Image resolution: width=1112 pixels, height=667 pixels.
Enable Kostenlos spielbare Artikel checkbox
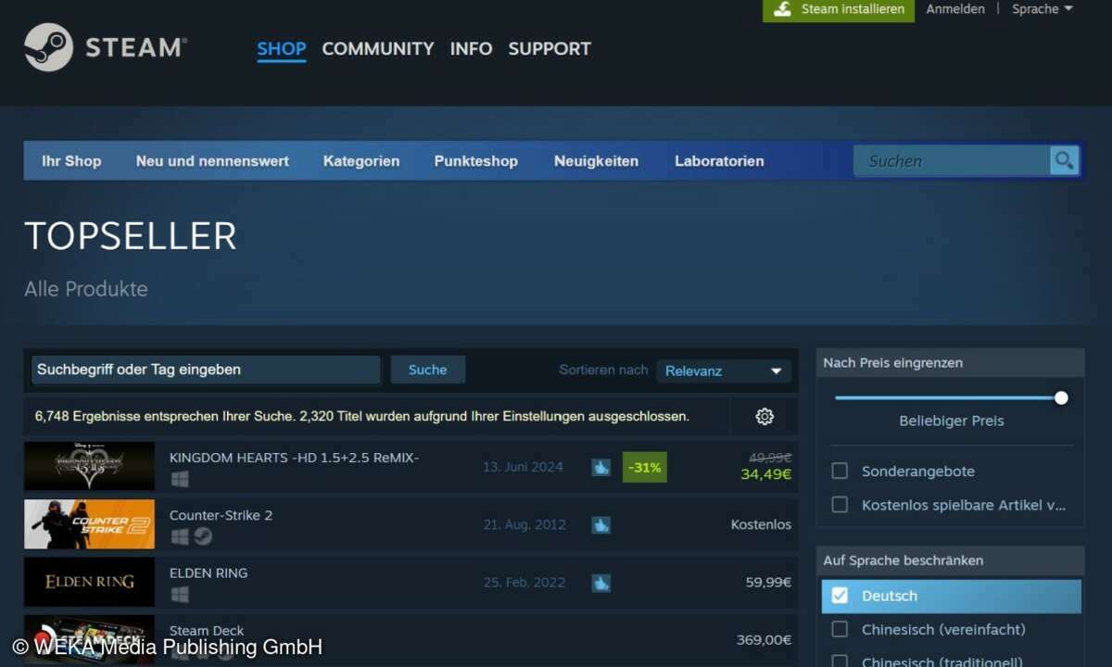pyautogui.click(x=840, y=505)
